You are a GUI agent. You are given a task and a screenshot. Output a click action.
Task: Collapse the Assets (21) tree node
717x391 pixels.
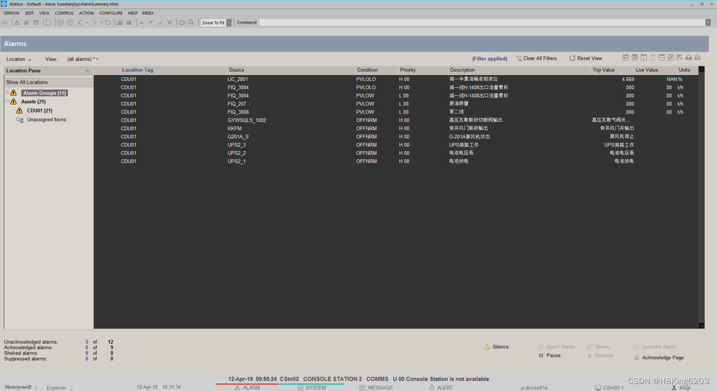pyautogui.click(x=7, y=102)
